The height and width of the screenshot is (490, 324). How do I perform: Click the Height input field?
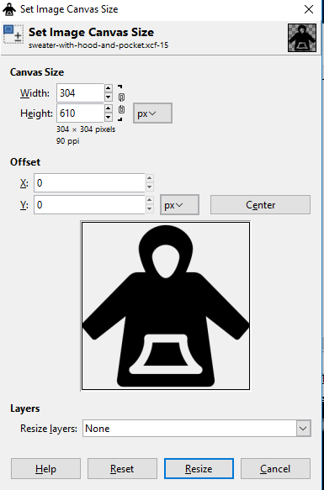80,113
